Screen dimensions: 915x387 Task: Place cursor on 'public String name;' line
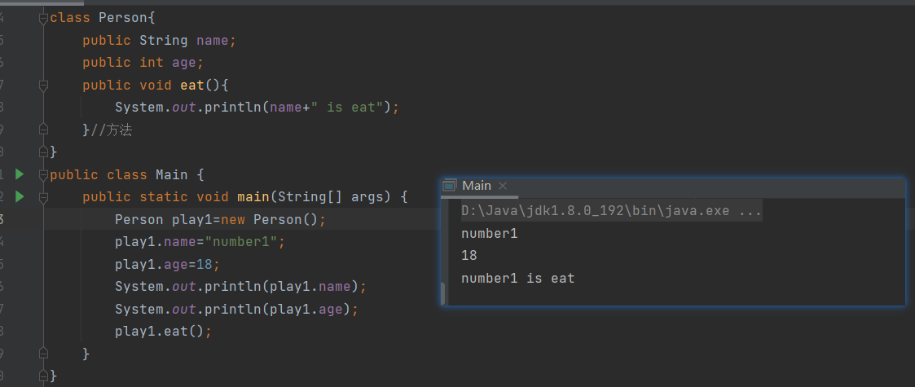point(159,41)
